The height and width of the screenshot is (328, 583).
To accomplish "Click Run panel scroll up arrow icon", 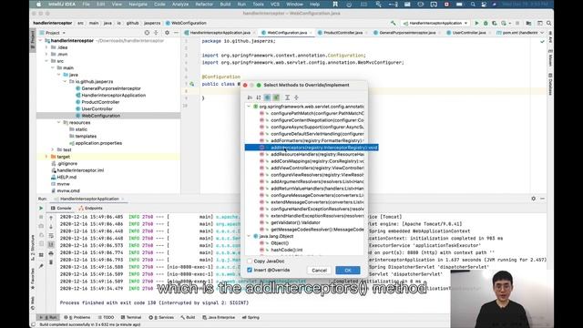I will click(51, 218).
